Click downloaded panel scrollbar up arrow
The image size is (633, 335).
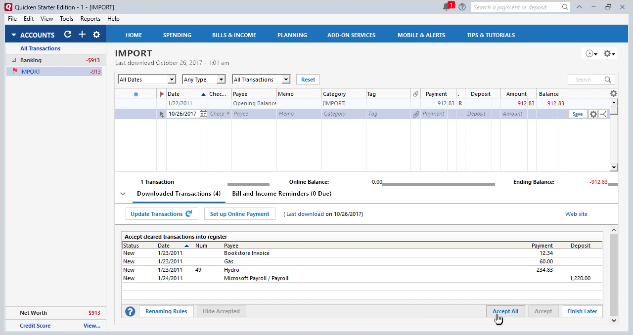click(x=614, y=230)
